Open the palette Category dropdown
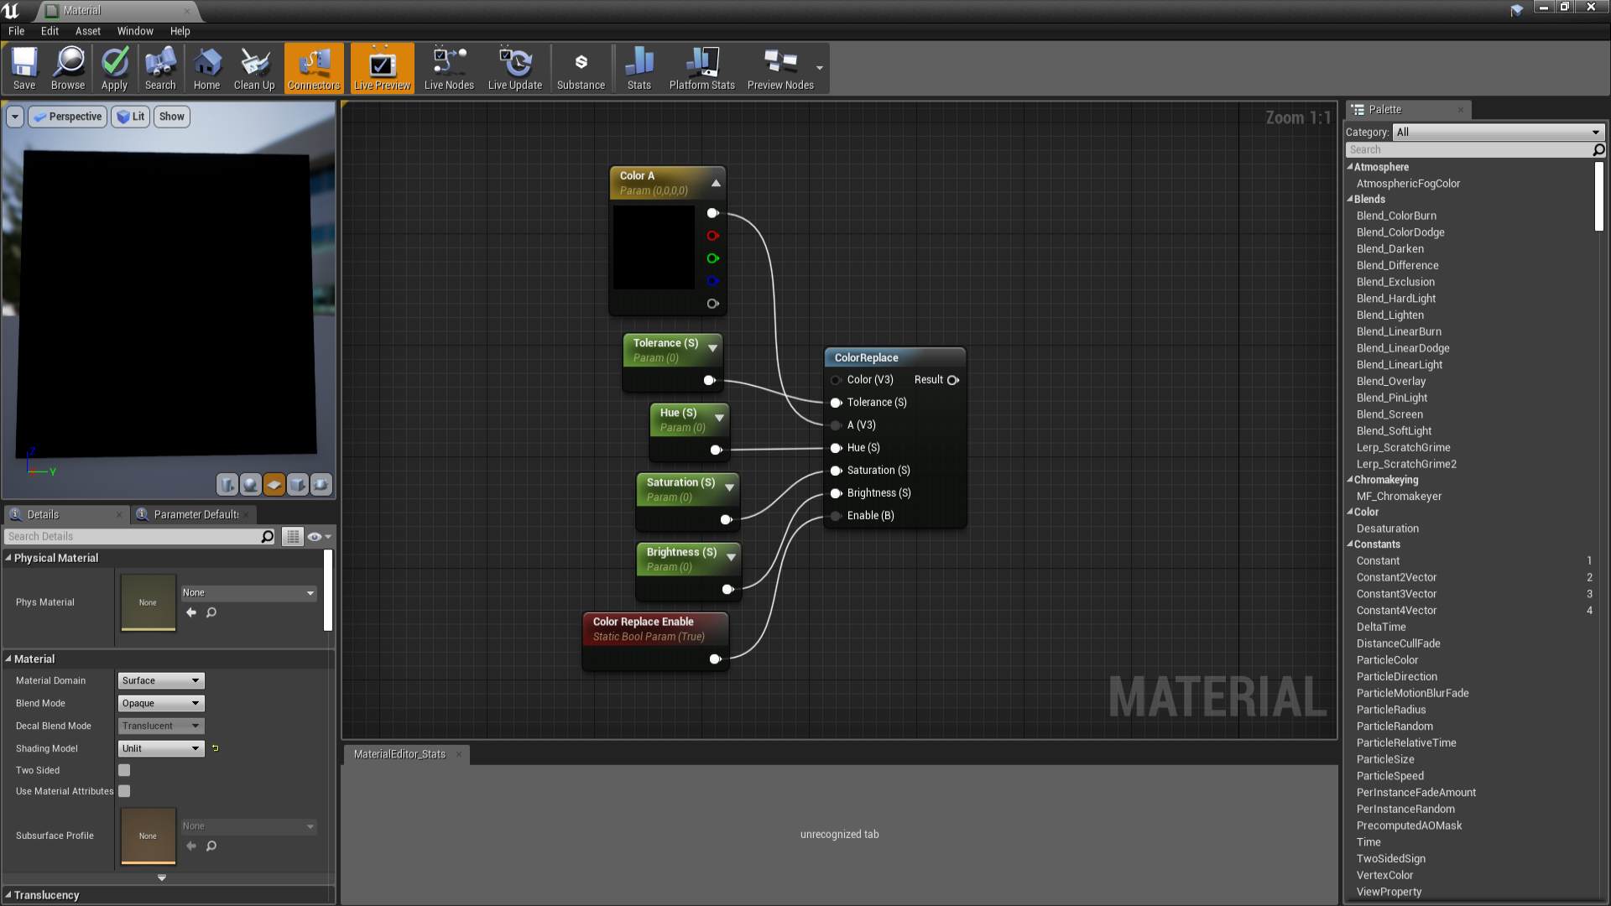This screenshot has height=906, width=1611. [1499, 132]
